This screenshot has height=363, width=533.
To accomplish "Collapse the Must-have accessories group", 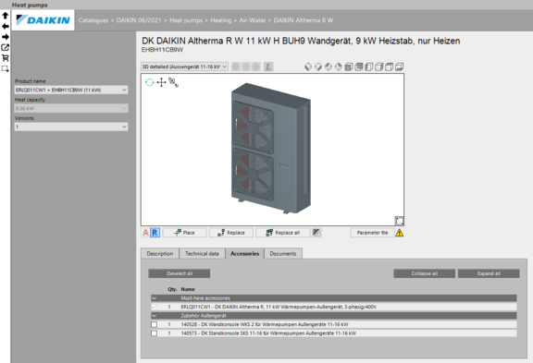I will [154, 298].
